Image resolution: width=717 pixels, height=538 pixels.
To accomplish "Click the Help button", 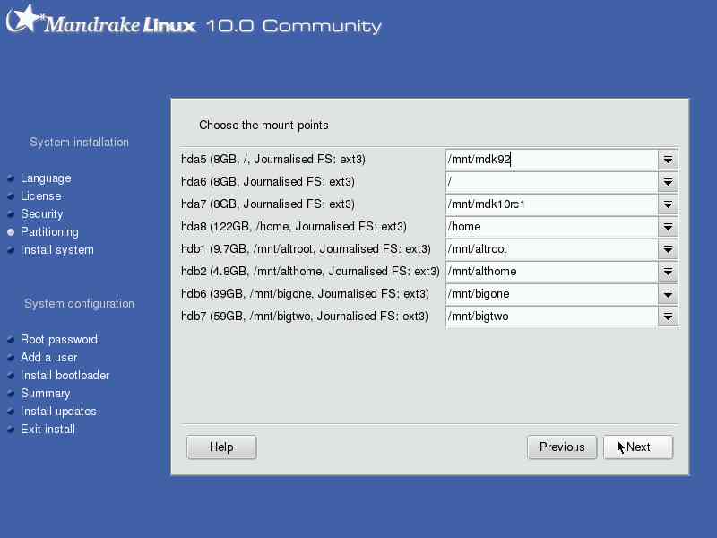I will pyautogui.click(x=221, y=447).
